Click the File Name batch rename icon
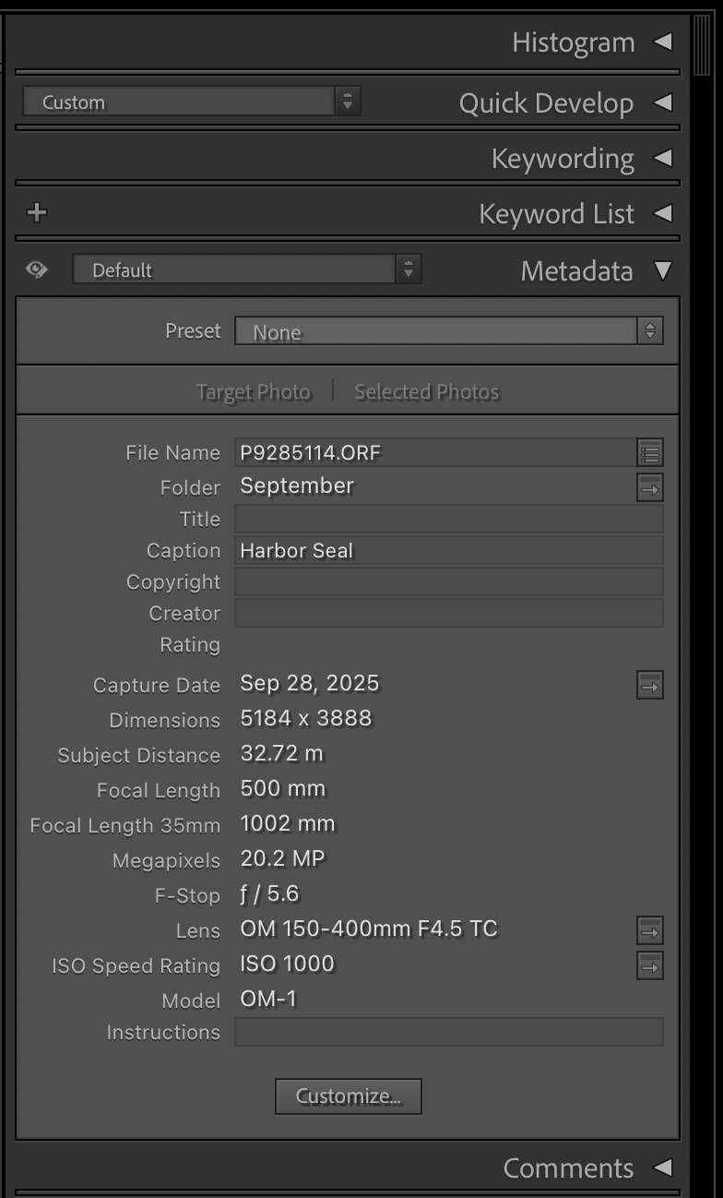The image size is (723, 1198). coord(650,452)
